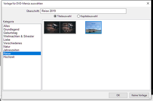
Task: Select the Verschiedenes category
Action: coord(22,43)
